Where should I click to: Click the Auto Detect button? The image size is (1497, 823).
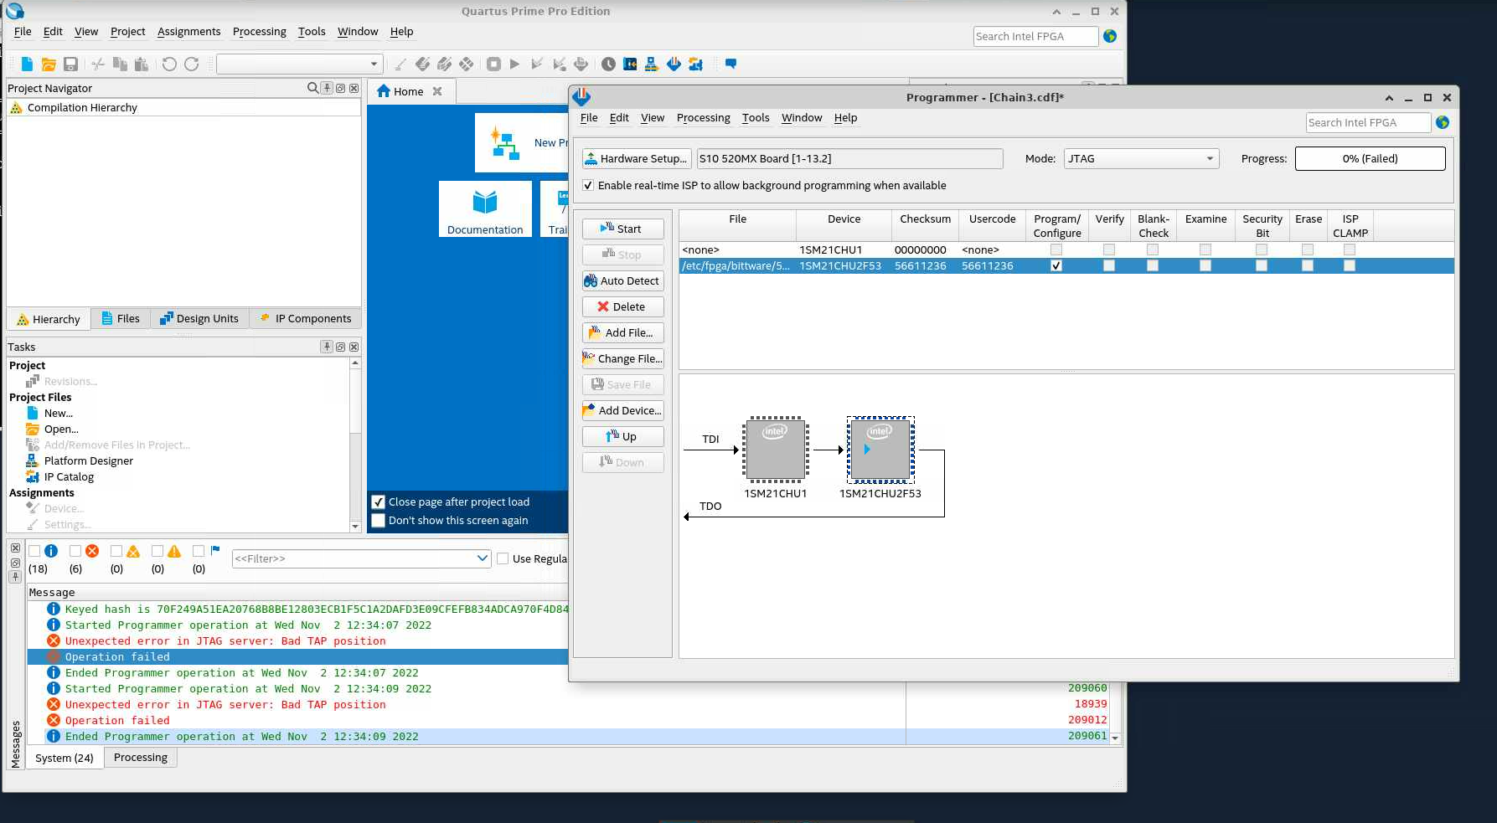(x=622, y=280)
